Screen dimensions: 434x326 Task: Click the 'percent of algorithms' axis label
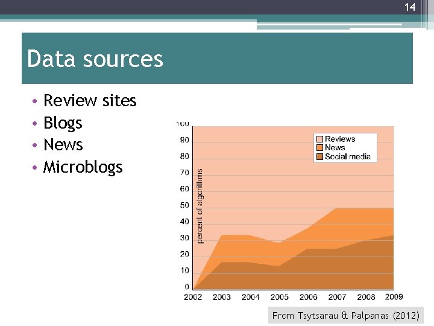point(200,206)
